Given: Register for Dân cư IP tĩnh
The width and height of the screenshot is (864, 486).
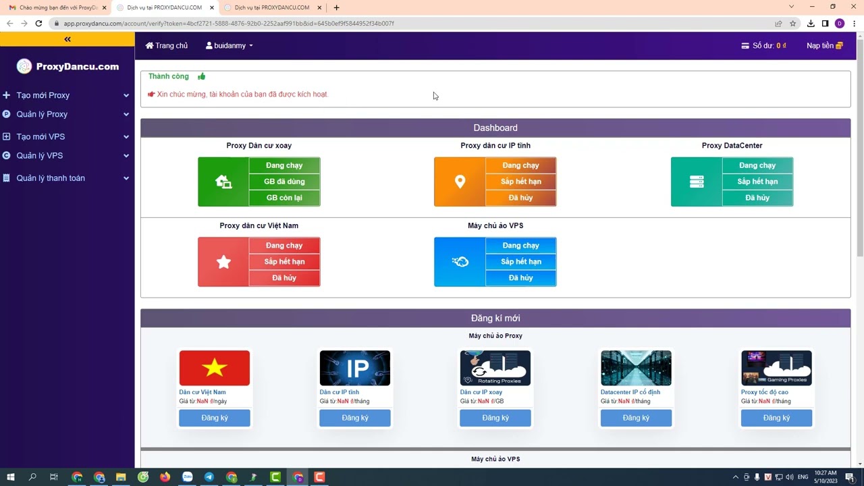Looking at the screenshot, I should click(355, 418).
